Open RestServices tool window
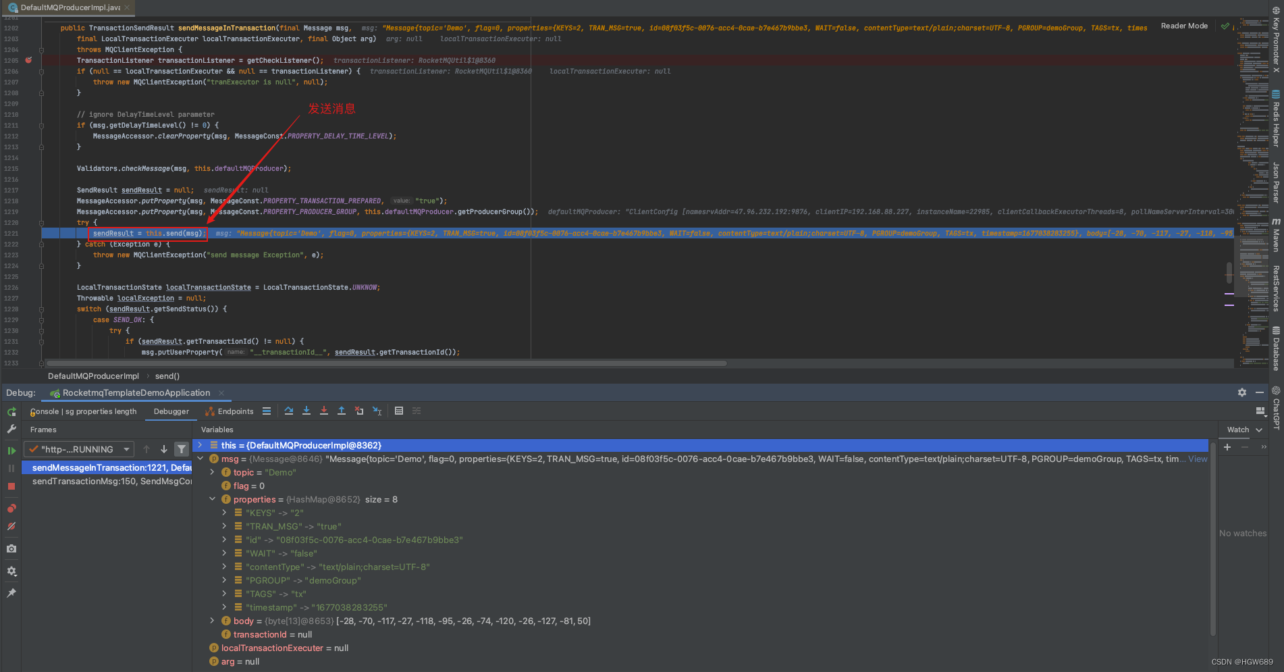Screen dimensions: 1284x672 [x=1276, y=288]
